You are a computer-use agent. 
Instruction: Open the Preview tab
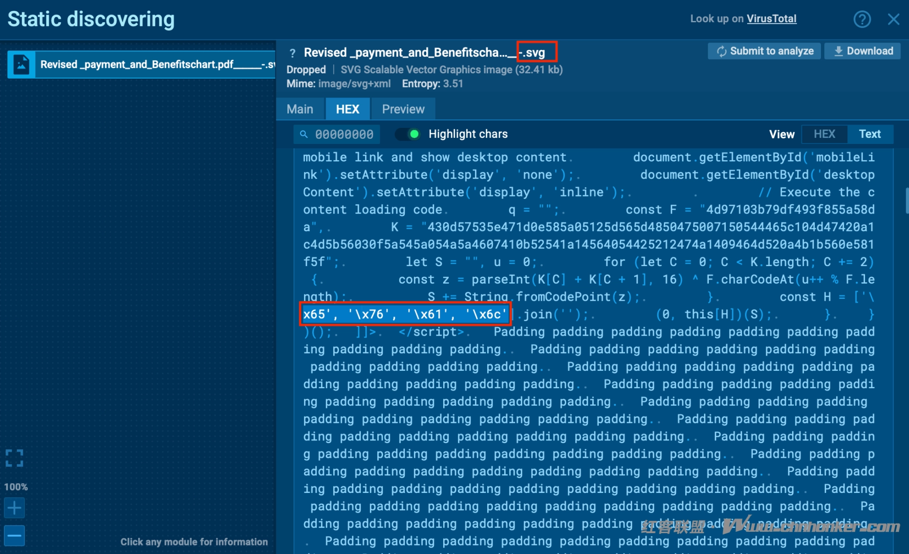tap(403, 109)
